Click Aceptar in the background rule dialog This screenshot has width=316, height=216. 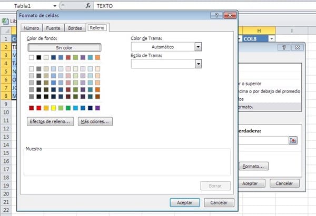(250, 183)
